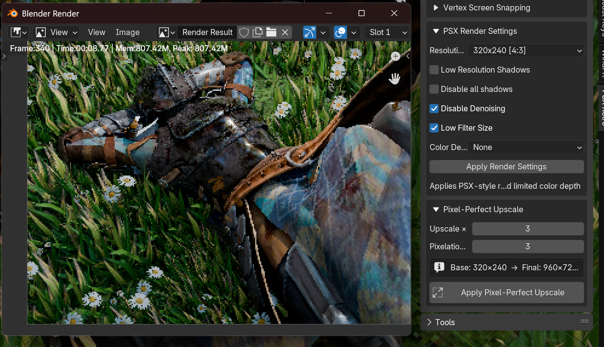Open overlay options dropdown arrow
Viewport: 604px width, 347px height.
click(x=354, y=32)
